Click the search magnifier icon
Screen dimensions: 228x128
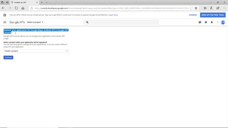click(x=87, y=22)
